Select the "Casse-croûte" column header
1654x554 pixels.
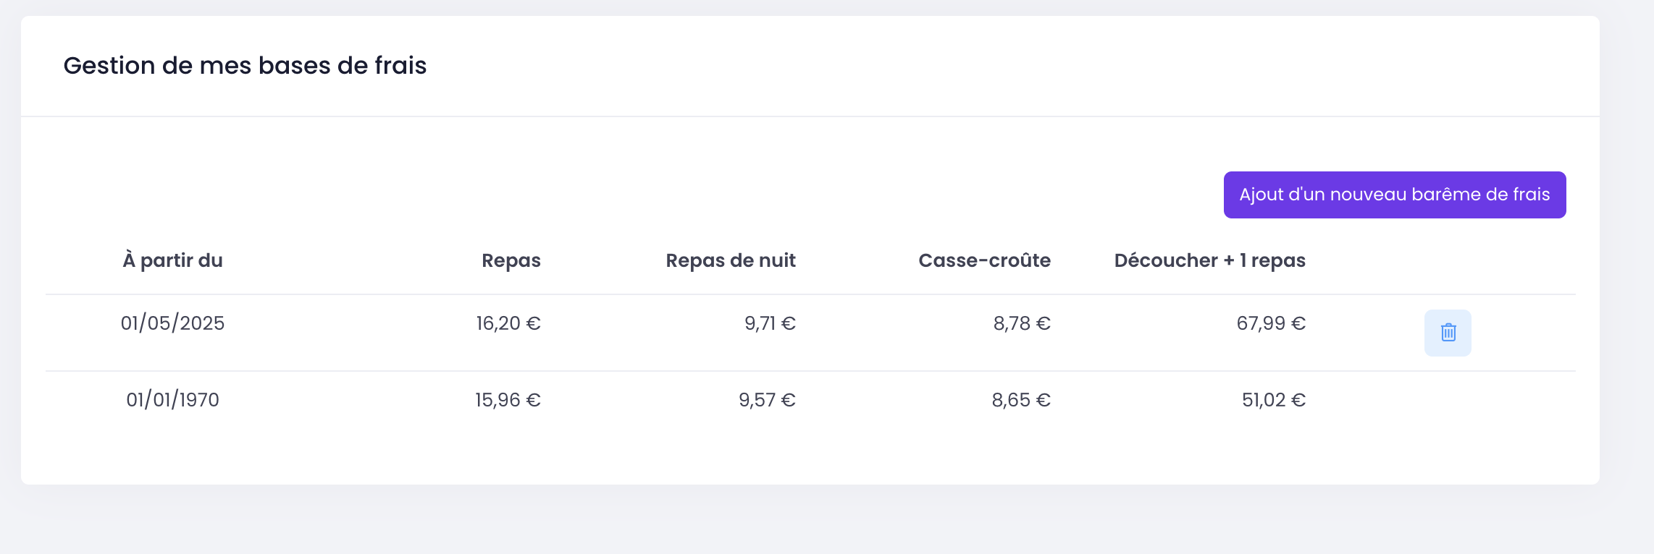tap(985, 260)
